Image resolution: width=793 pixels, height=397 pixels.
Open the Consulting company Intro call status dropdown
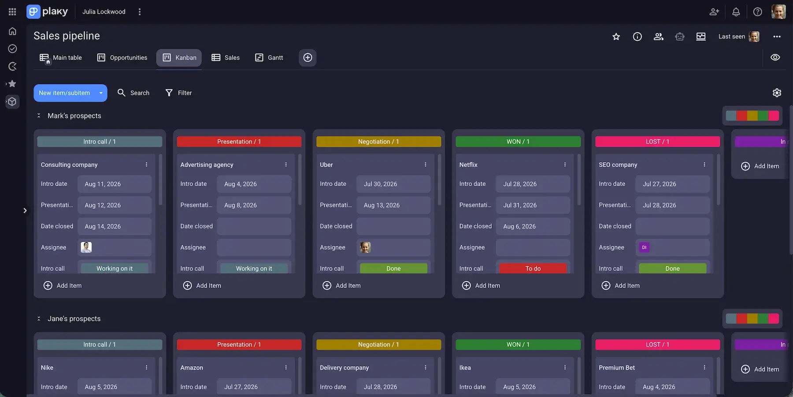coord(115,268)
